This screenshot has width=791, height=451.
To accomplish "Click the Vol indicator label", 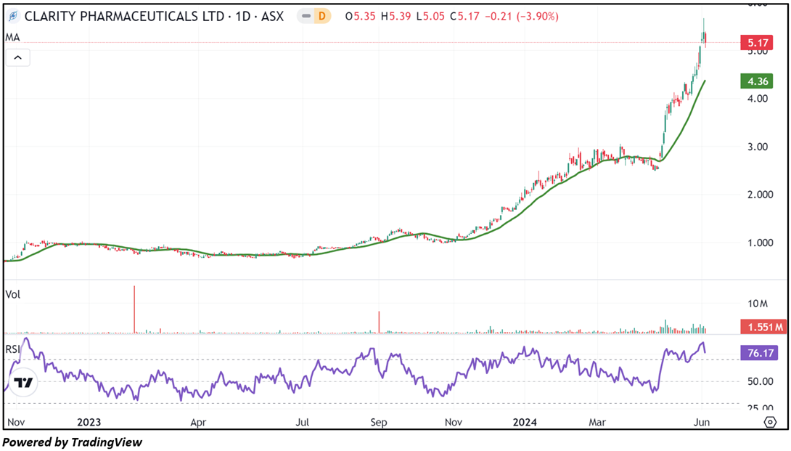I will (x=12, y=294).
